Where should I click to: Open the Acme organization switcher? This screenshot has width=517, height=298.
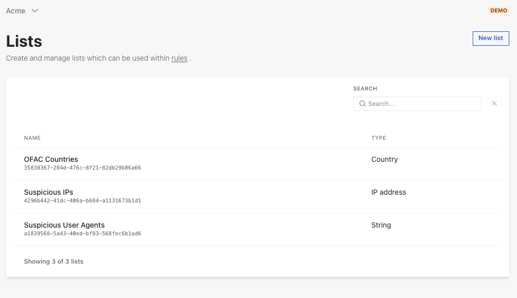[16, 11]
